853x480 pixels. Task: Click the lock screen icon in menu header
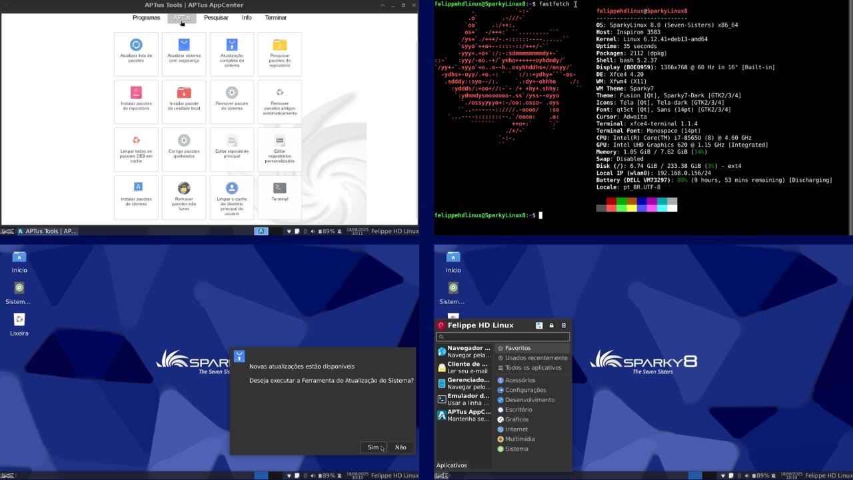tap(551, 325)
